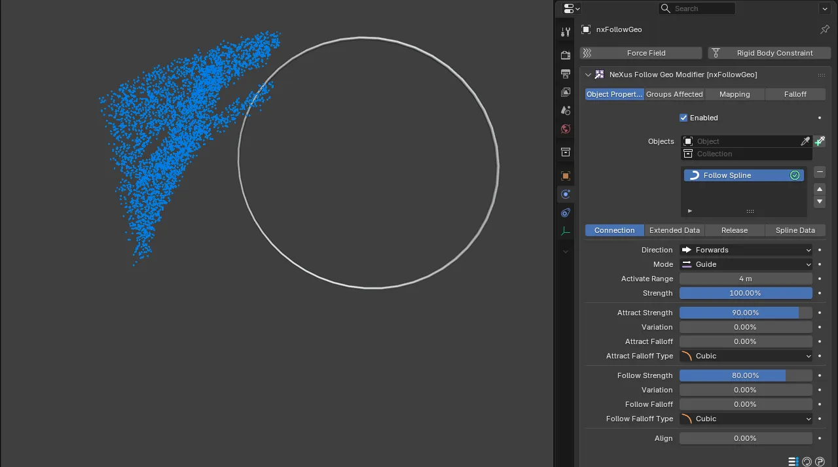
Task: Select the Extended Data tab
Action: [674, 230]
